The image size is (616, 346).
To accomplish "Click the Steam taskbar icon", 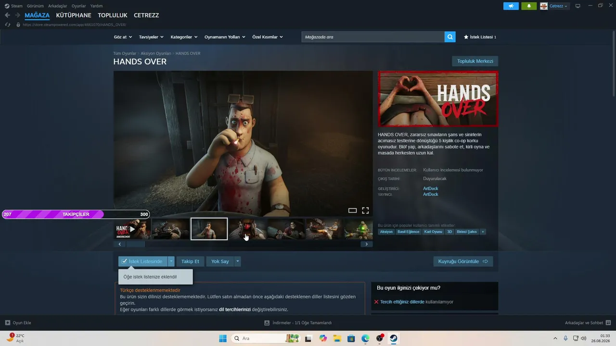I will (394, 338).
